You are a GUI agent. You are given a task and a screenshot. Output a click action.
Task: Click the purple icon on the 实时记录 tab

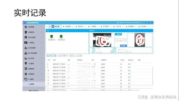pos(53,26)
